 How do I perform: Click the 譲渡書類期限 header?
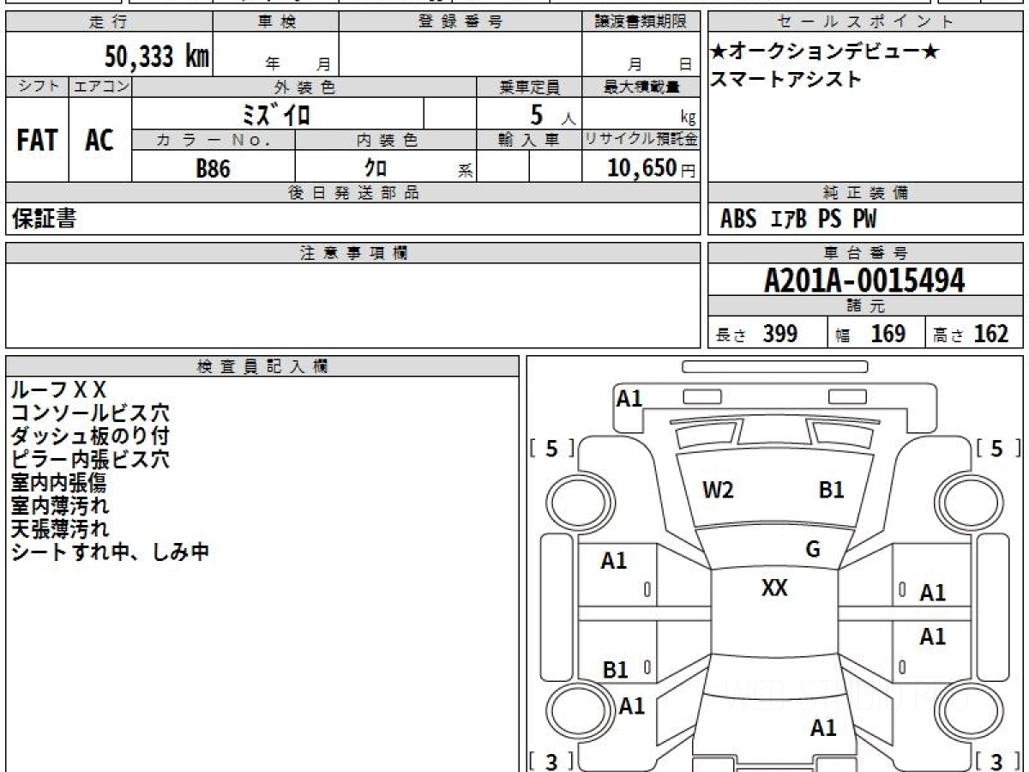click(641, 22)
